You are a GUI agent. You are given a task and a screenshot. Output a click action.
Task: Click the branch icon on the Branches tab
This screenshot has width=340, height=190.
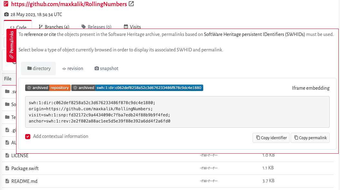click(40, 27)
